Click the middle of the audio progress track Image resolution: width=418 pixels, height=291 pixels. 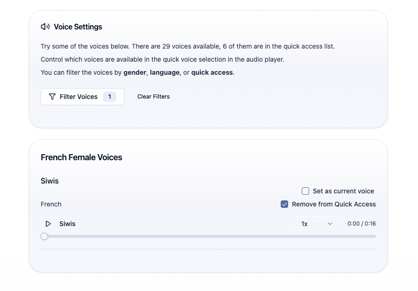coord(210,236)
